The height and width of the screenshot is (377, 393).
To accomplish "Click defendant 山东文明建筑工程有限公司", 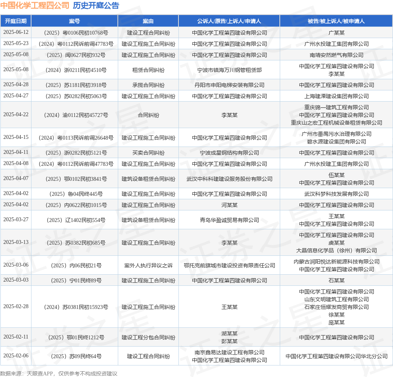I will click(x=336, y=299).
